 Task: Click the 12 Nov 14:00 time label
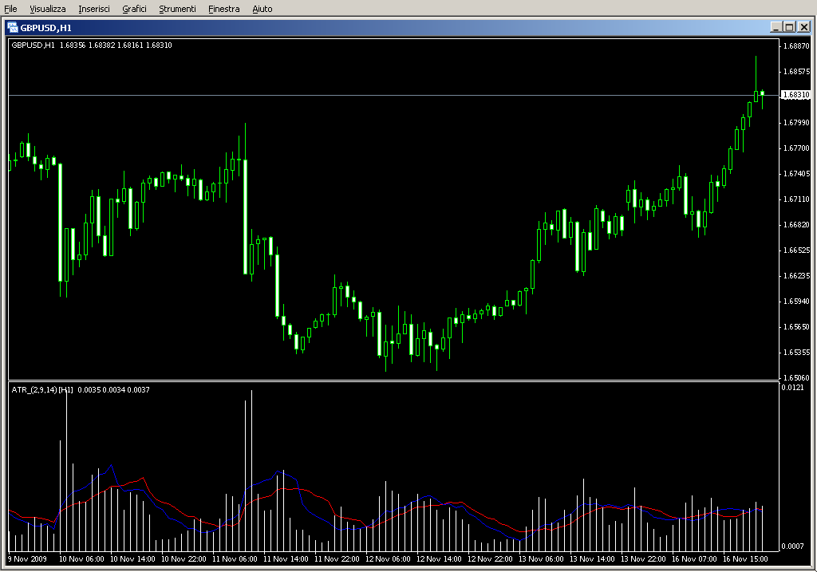tap(439, 559)
